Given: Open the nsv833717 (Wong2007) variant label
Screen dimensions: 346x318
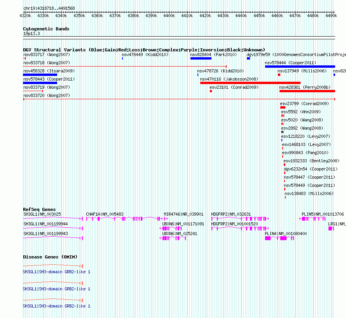Looking at the screenshot, I should tap(47, 54).
